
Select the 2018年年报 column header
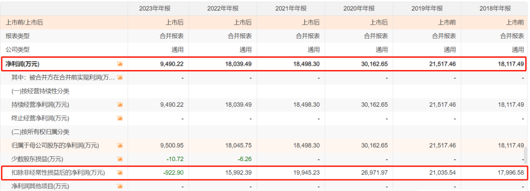pos(495,8)
